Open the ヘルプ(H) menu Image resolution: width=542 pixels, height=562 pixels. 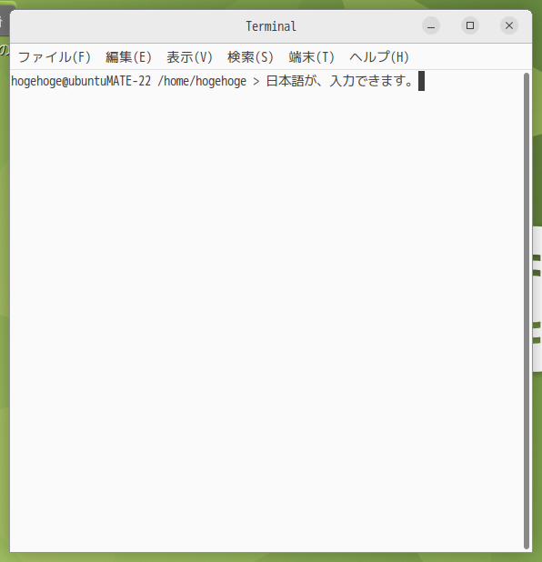point(379,57)
